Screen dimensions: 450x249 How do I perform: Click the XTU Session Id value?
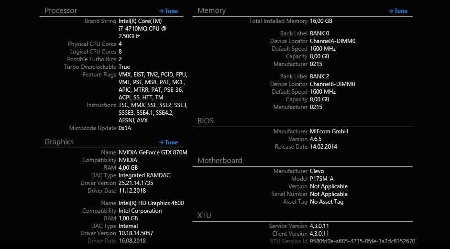pos(362,241)
